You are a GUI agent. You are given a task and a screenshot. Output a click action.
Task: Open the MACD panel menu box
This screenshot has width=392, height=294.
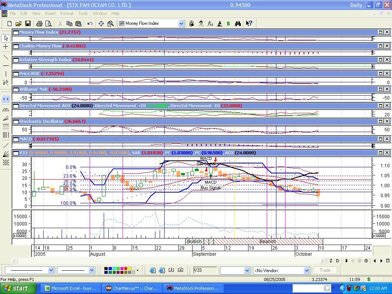[16, 139]
